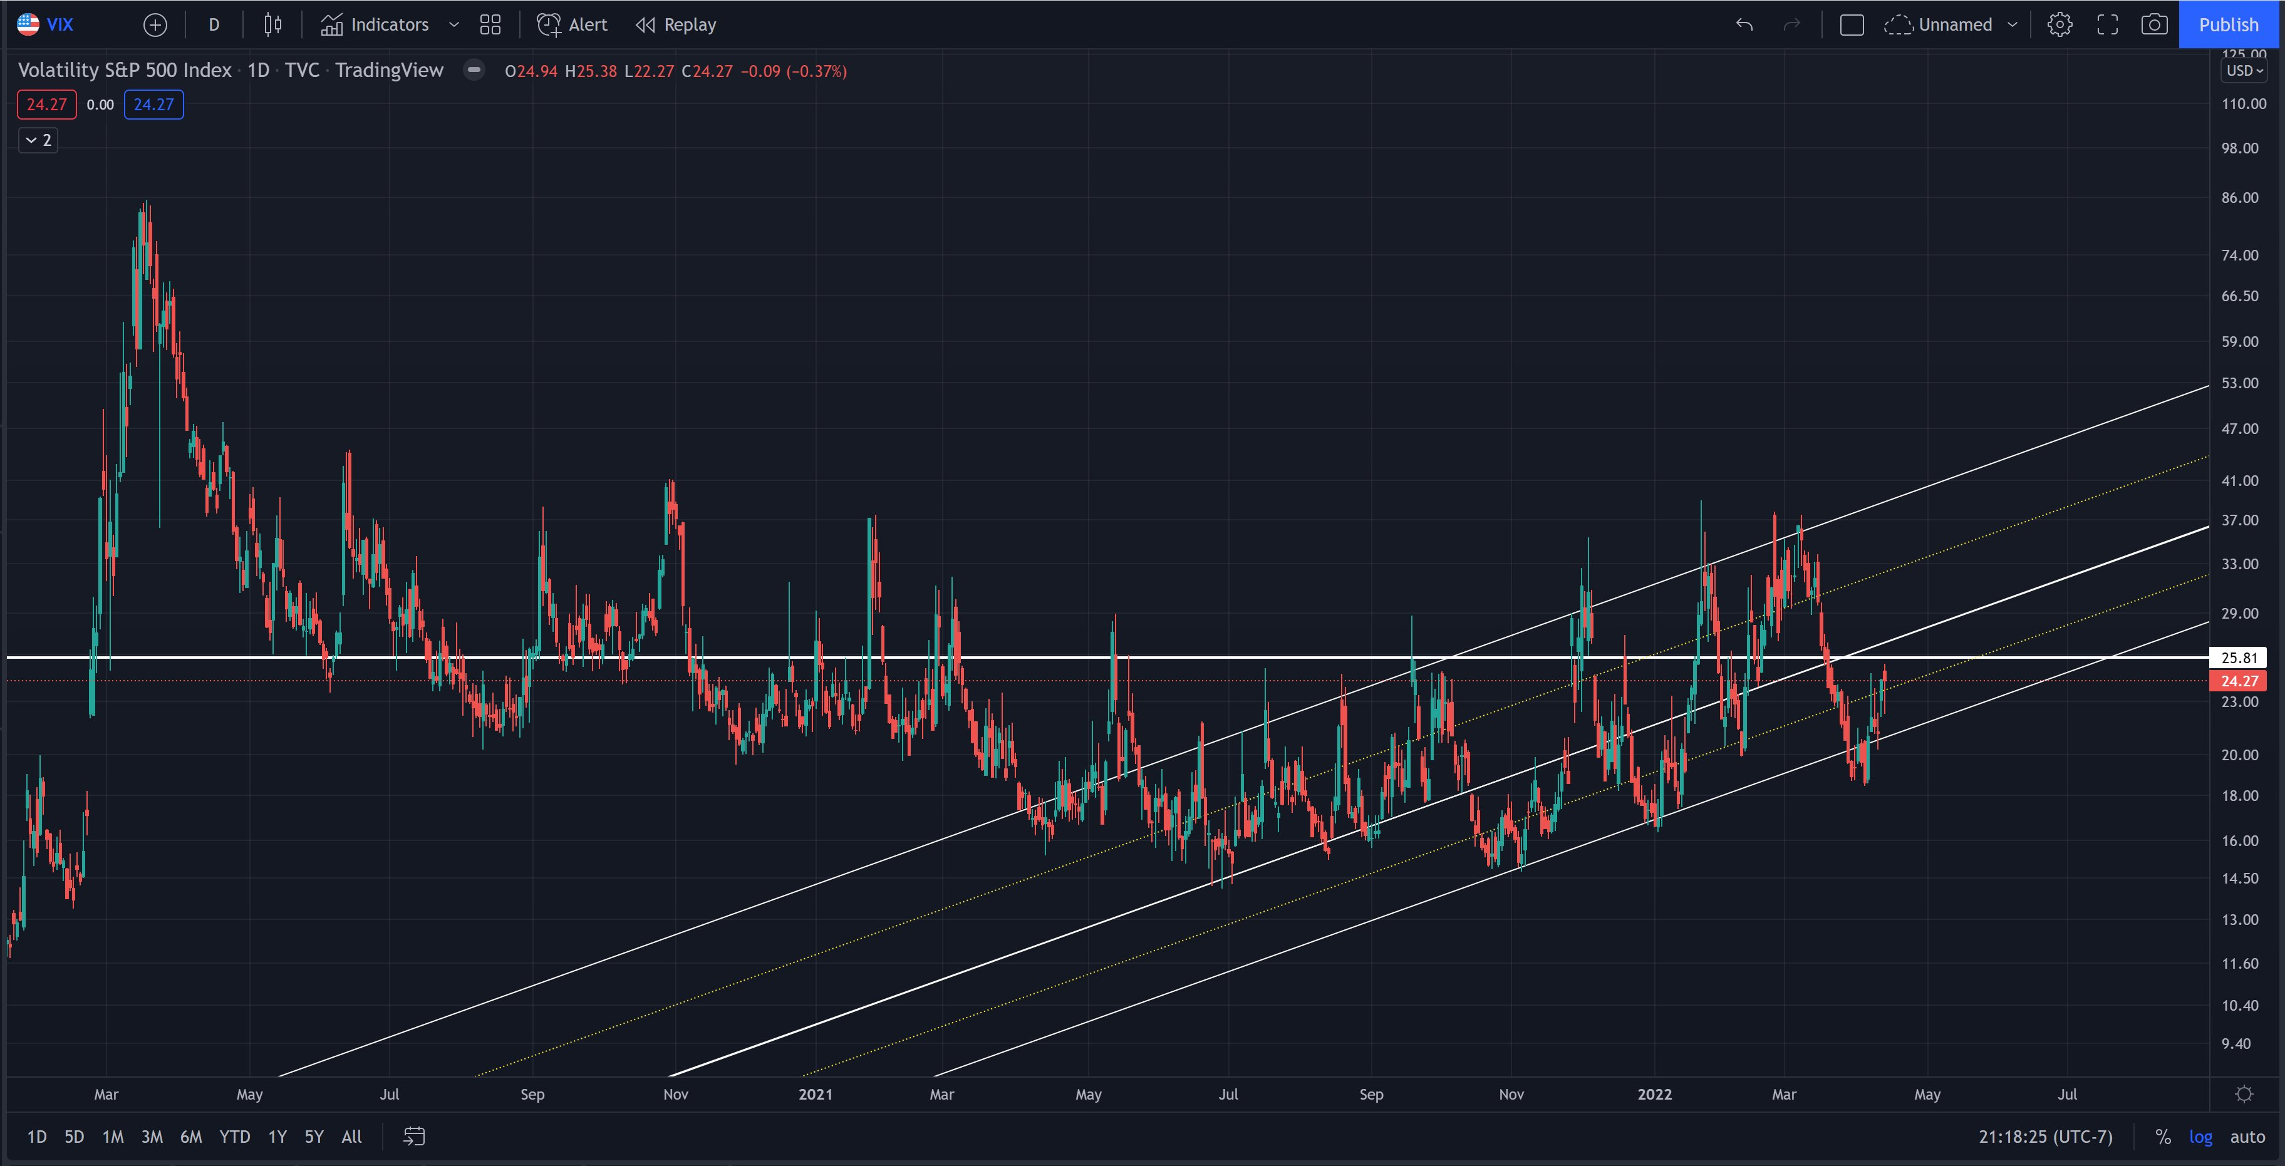Click the add symbol plus icon

[155, 25]
